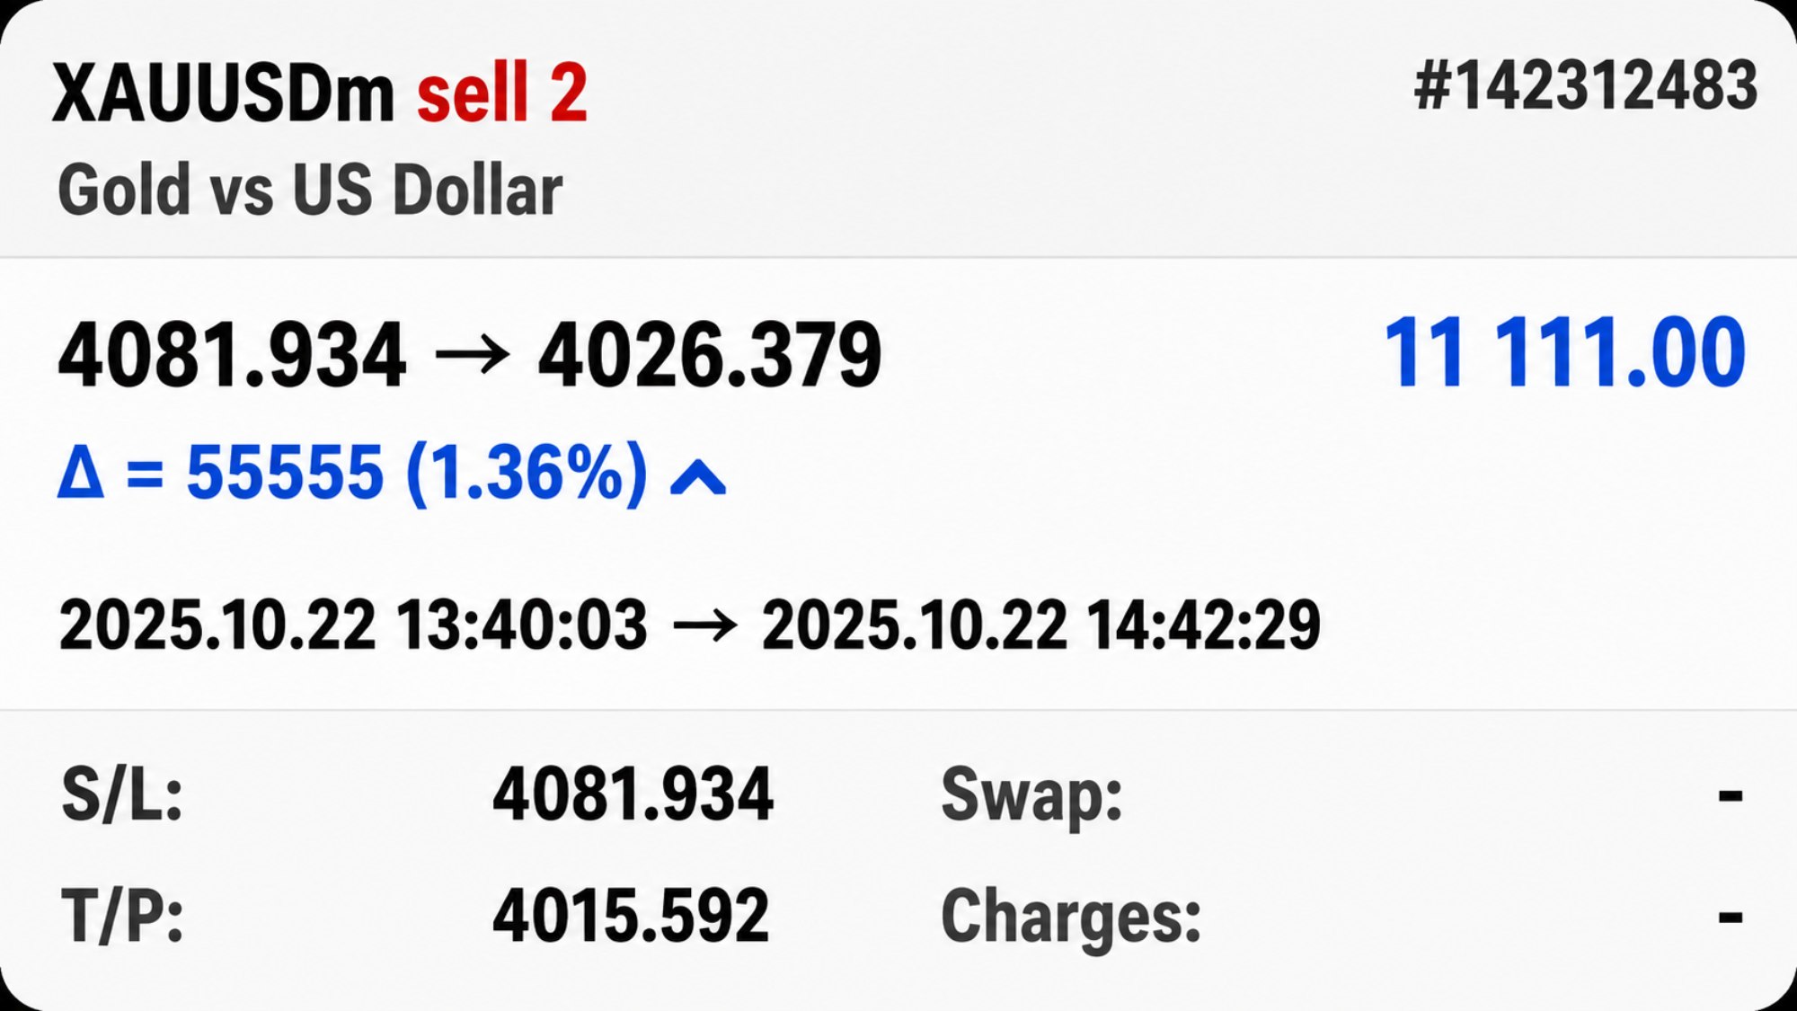
Task: Click the S/L label
Action: (x=122, y=794)
